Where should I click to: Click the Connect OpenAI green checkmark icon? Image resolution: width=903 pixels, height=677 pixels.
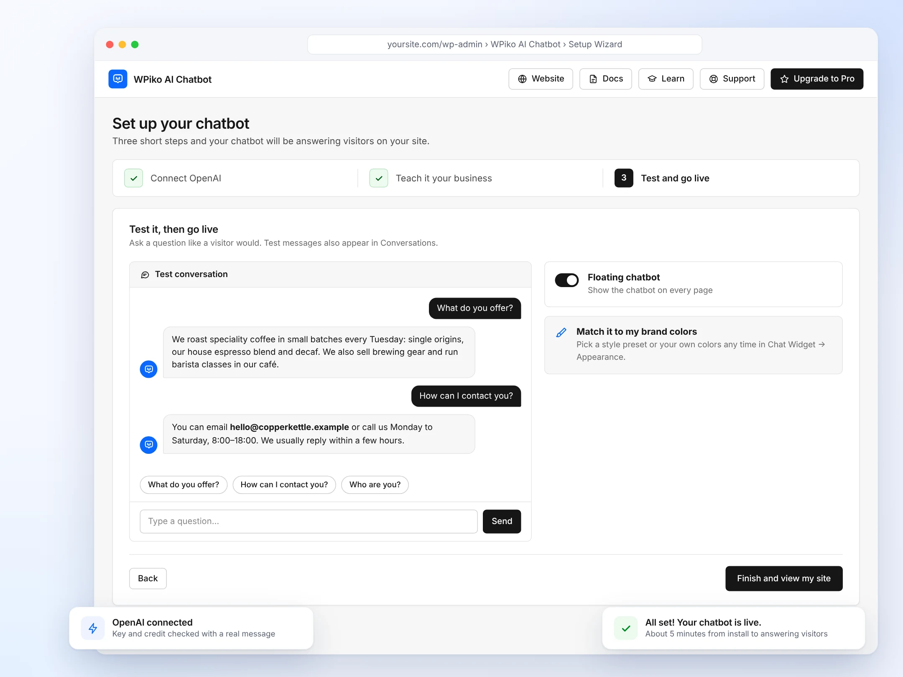tap(134, 178)
